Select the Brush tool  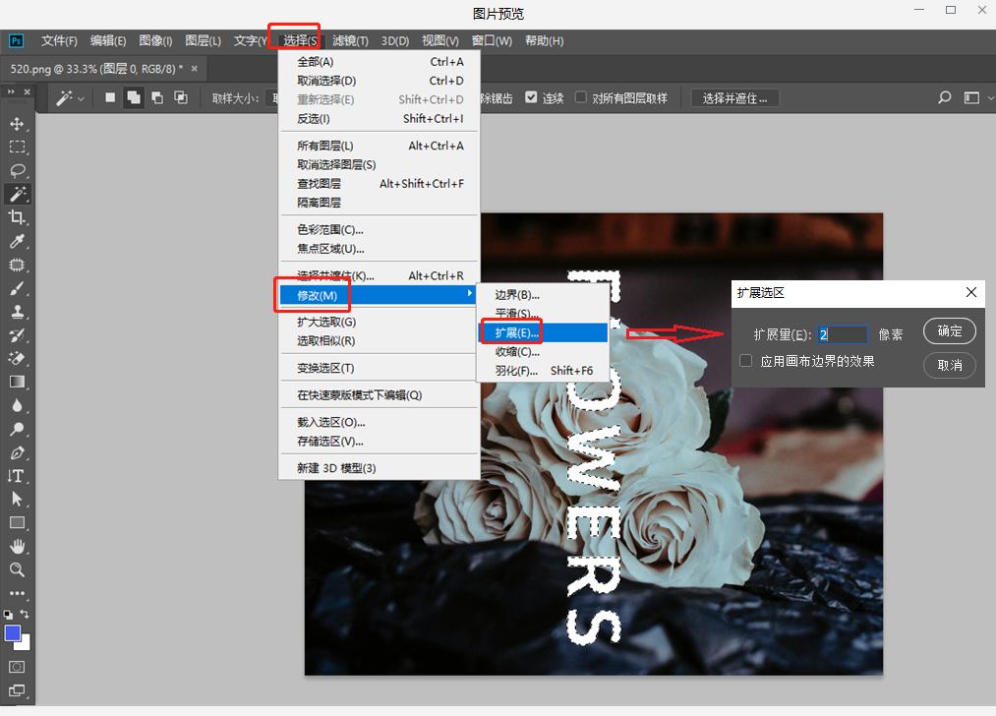(17, 288)
